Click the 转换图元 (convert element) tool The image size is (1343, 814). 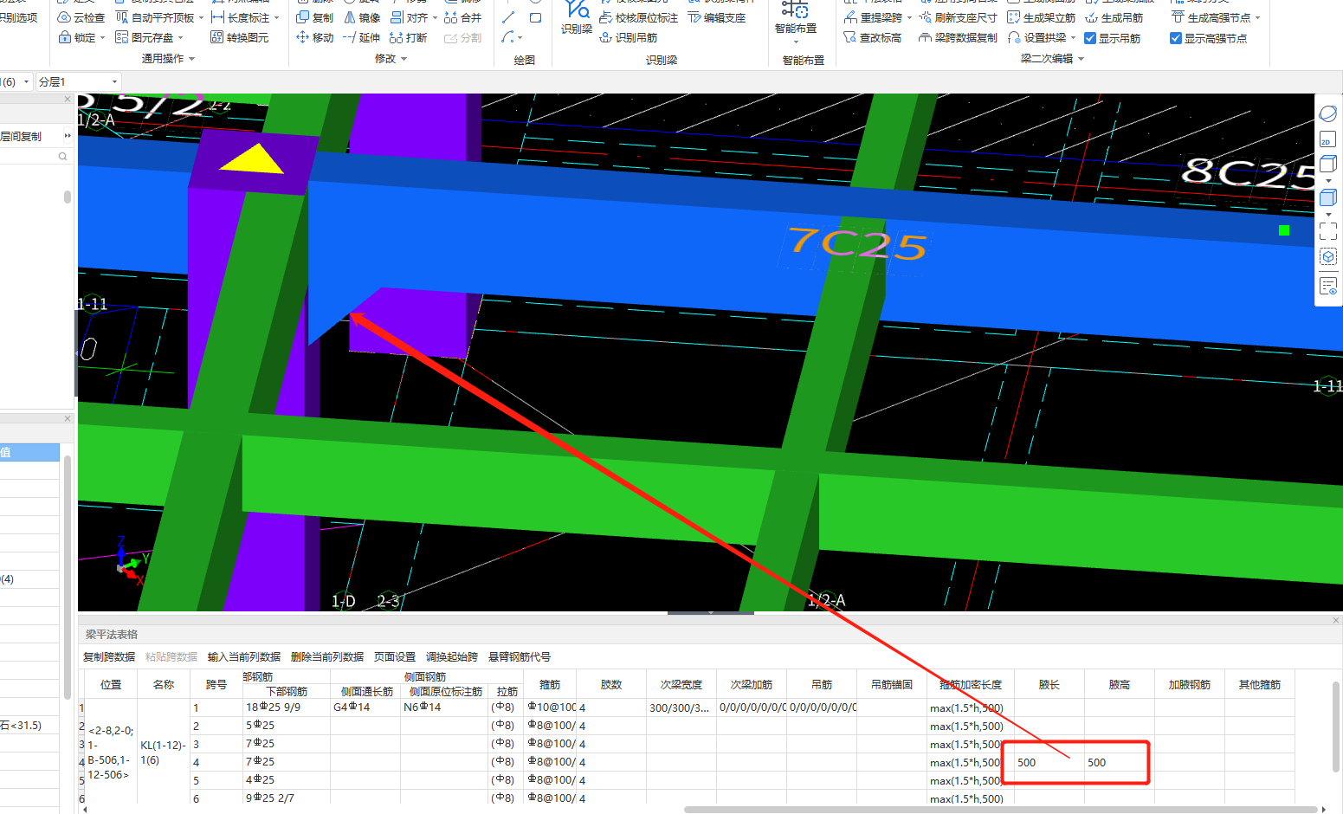point(239,37)
